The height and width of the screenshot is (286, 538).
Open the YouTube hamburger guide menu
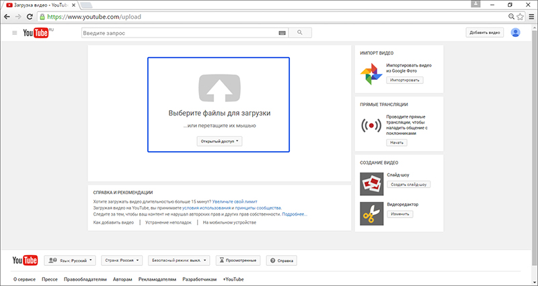pyautogui.click(x=14, y=32)
